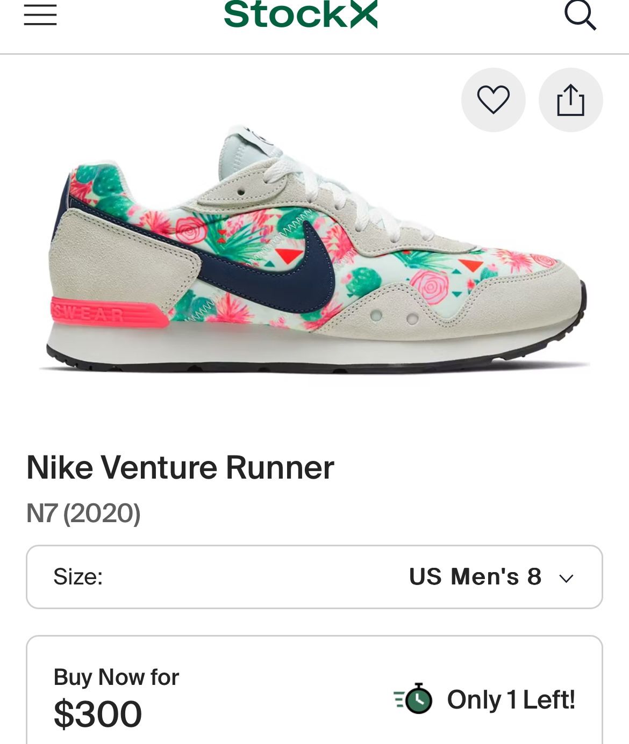Screen dimensions: 629x744
Task: Tap the Only 1 Left! notice
Action: (x=511, y=699)
